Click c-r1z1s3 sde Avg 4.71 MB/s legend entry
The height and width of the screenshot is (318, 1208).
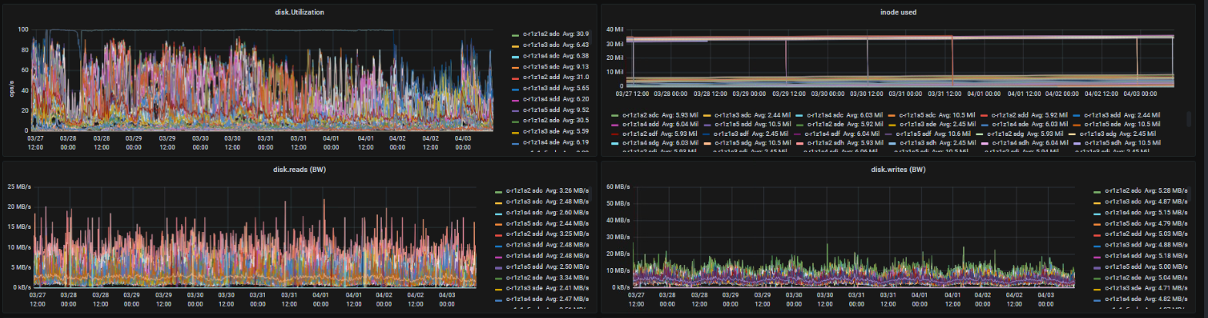(x=1146, y=289)
